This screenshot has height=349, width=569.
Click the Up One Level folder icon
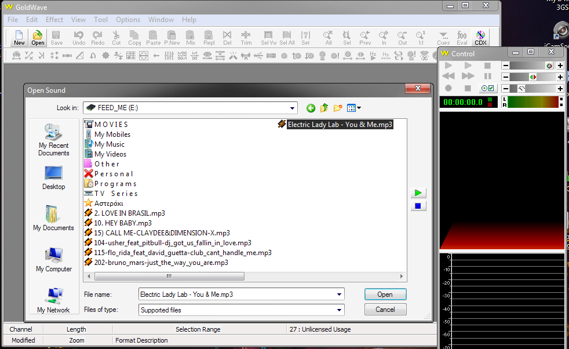point(324,108)
